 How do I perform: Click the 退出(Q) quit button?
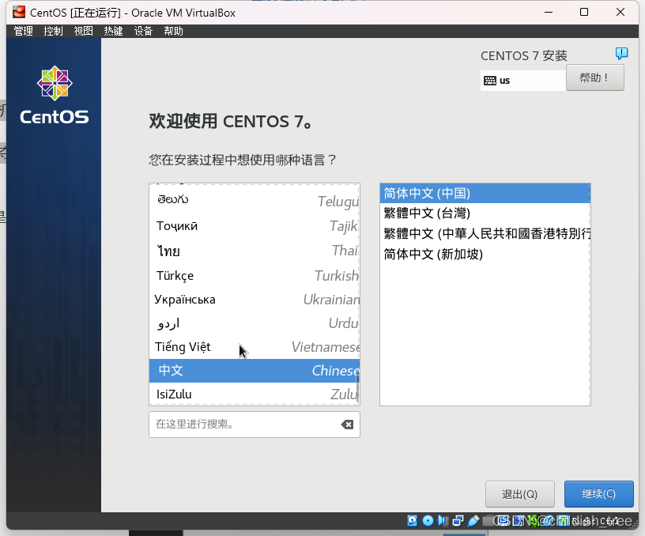coord(520,493)
